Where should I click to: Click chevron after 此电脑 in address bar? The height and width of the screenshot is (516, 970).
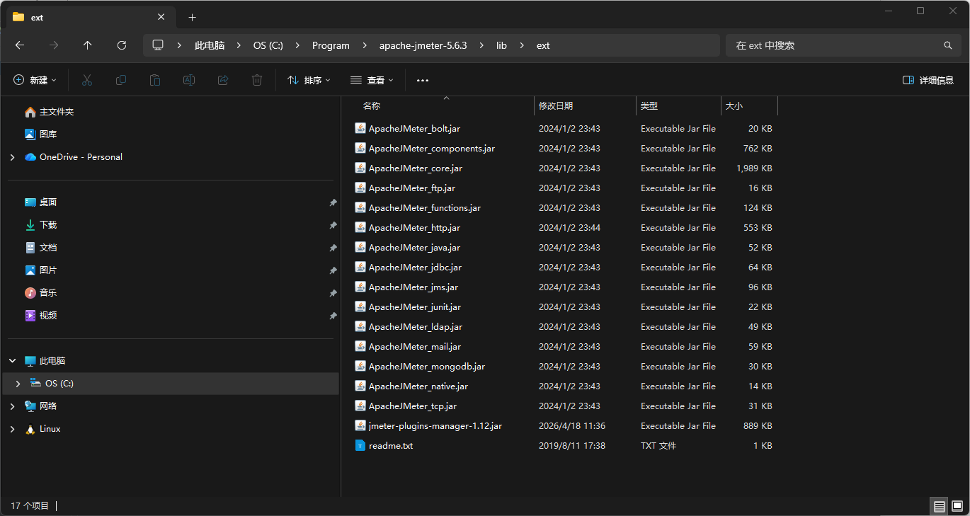(239, 45)
